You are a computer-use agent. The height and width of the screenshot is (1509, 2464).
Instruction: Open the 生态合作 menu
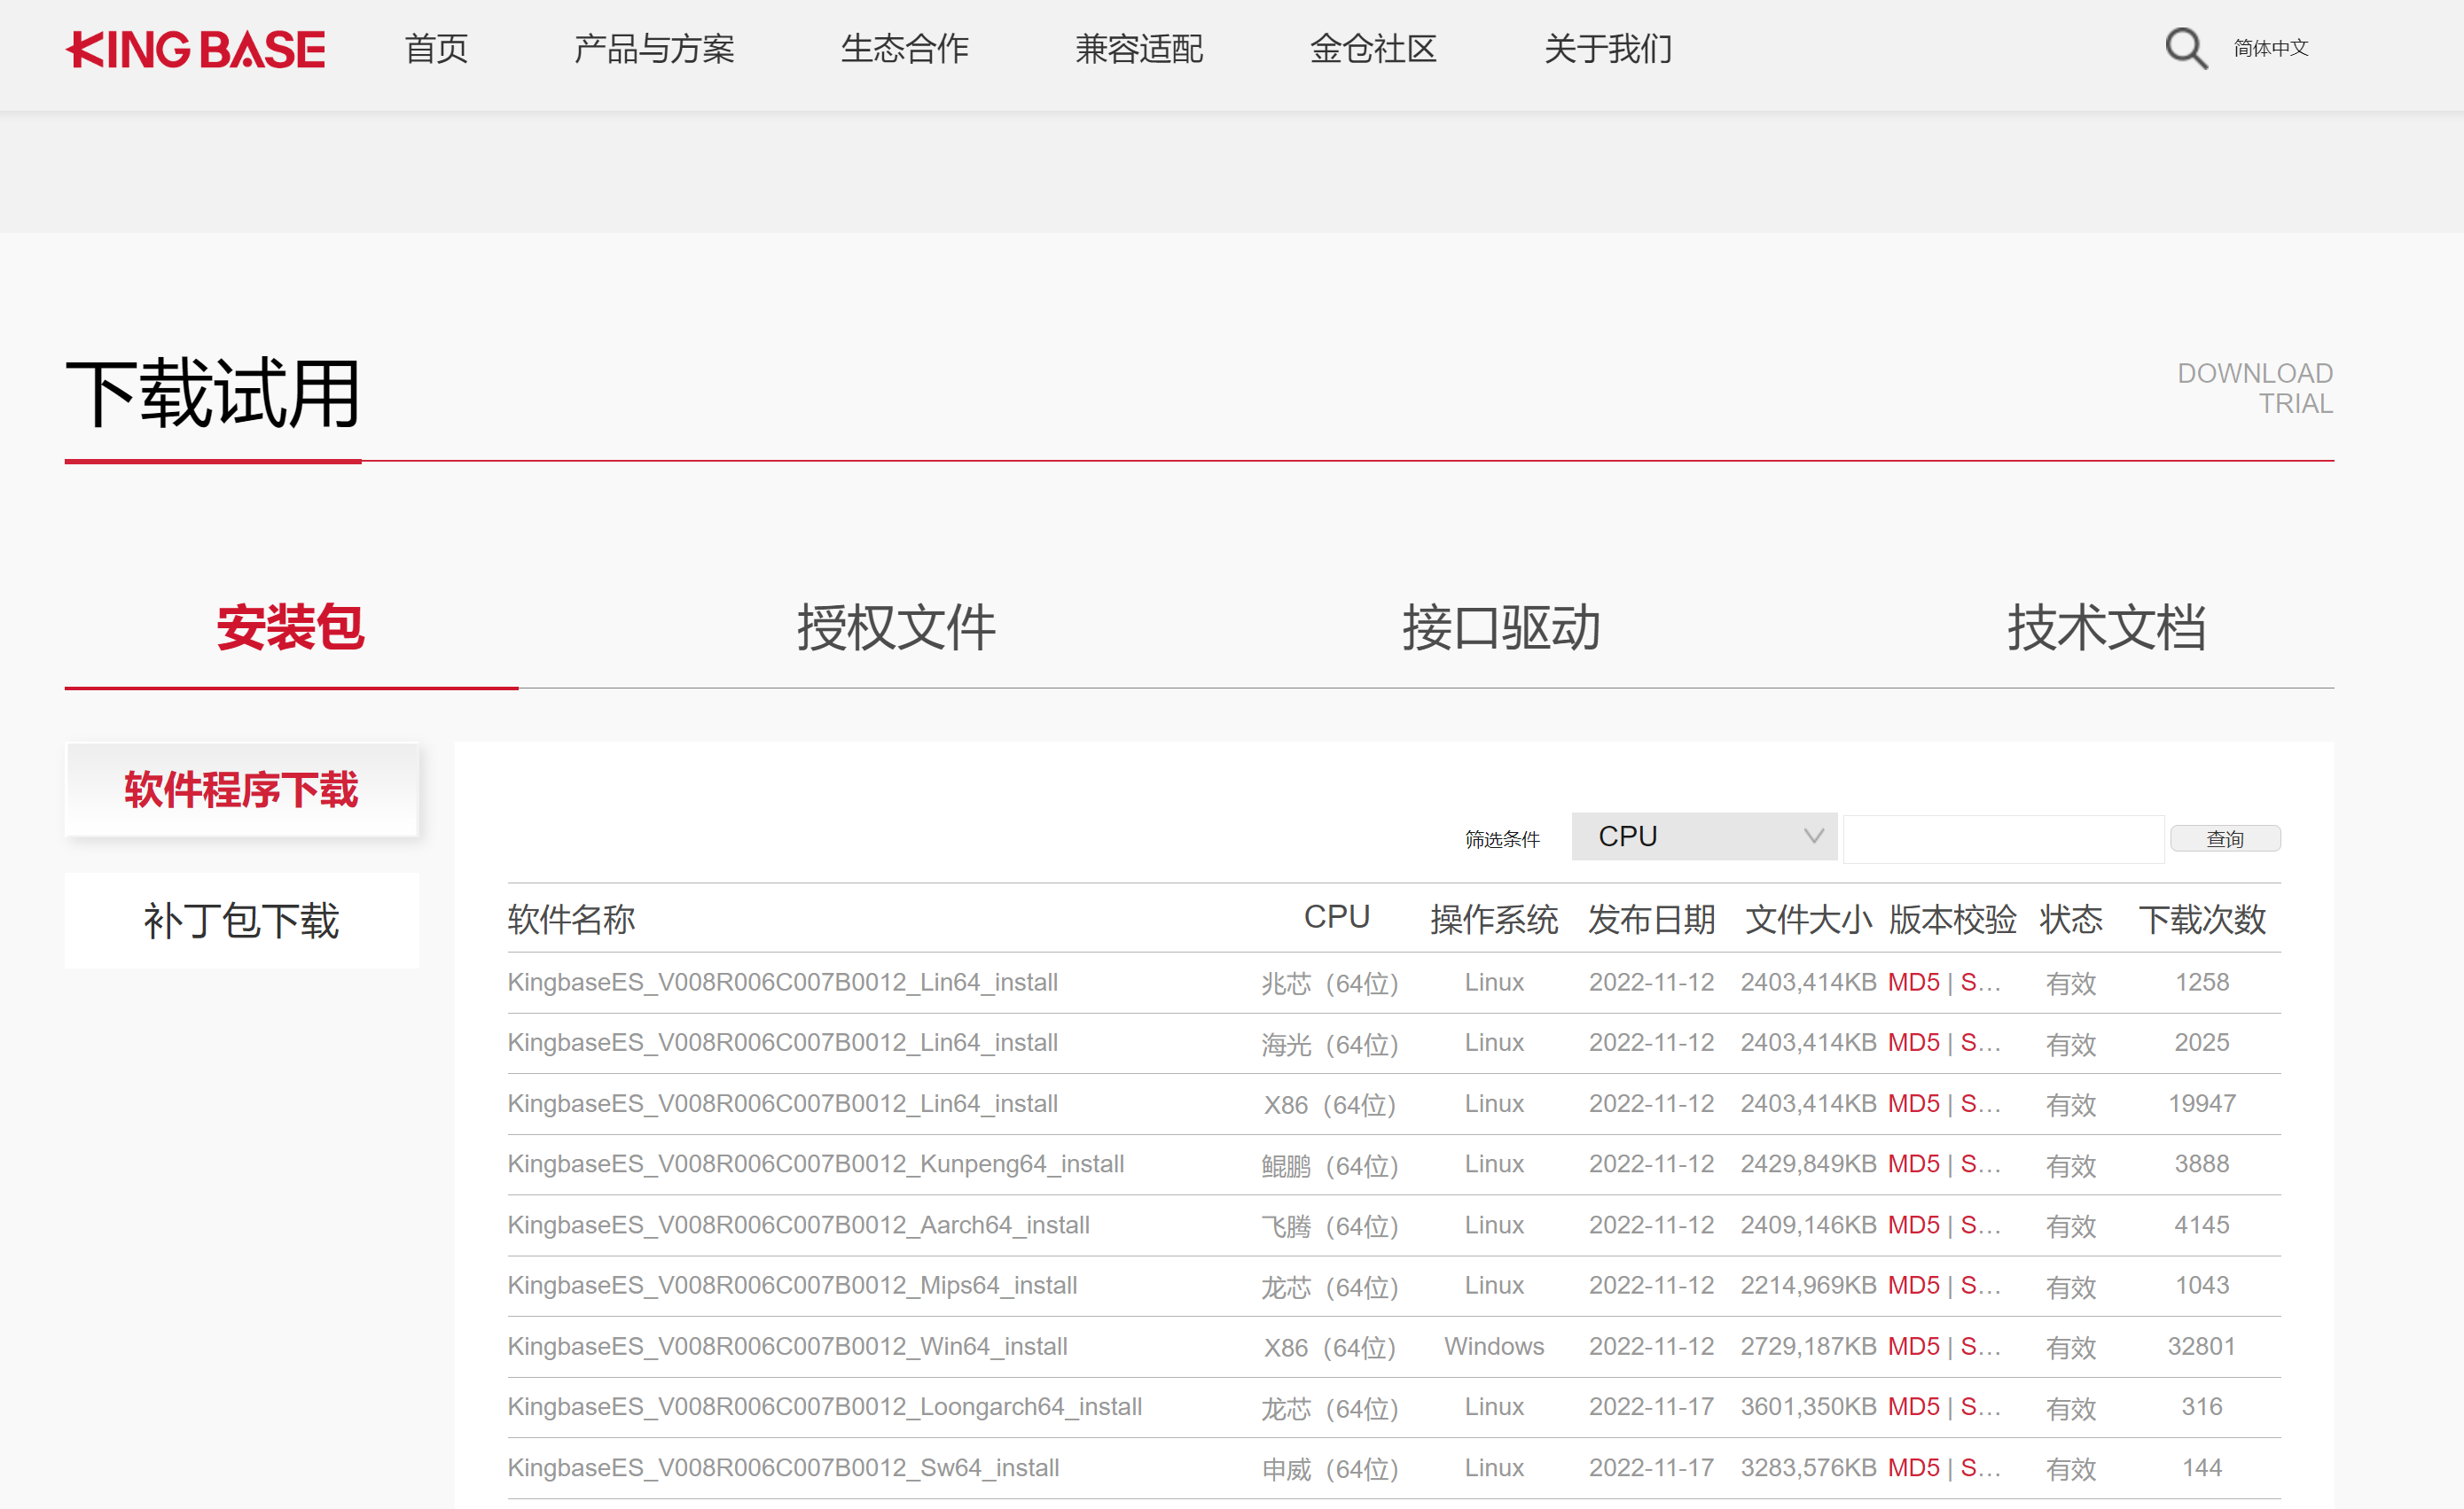tap(904, 48)
